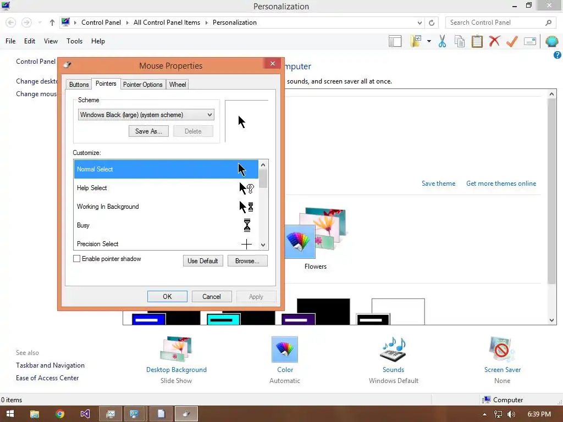Click the search magnifier icon

pos(548,23)
